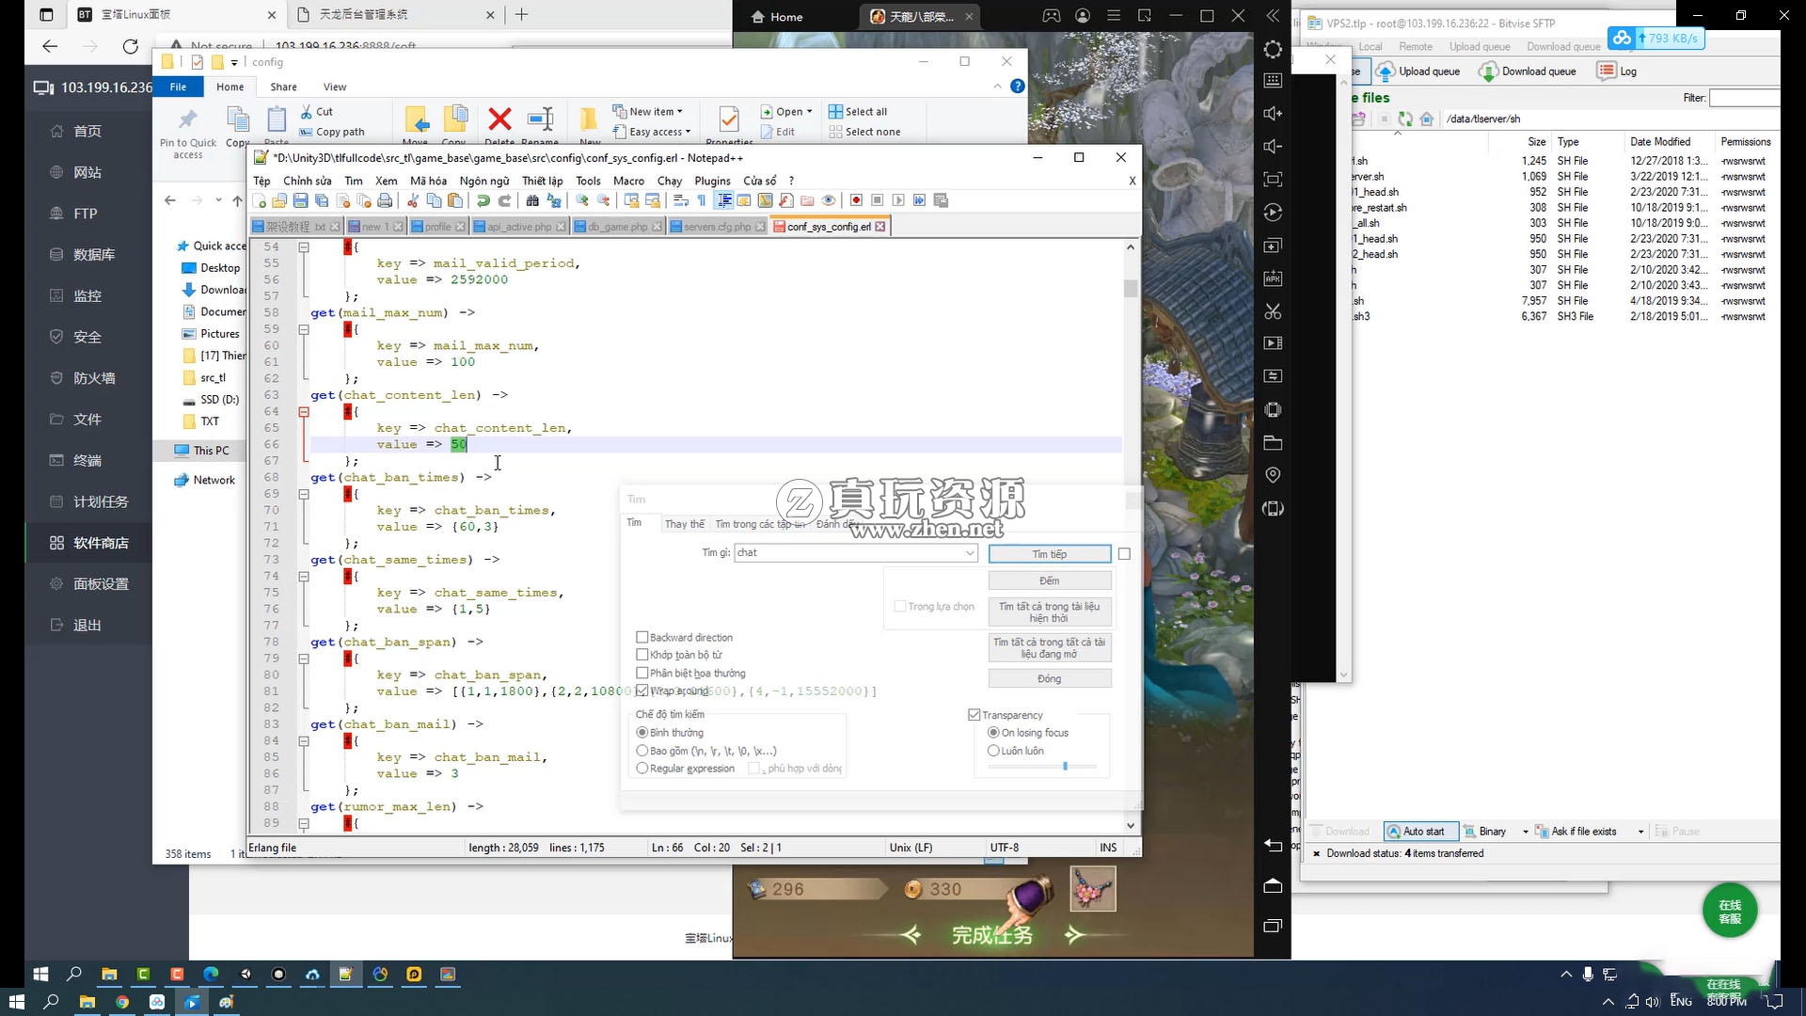Toggle Show All Characters pilcrow icon
The width and height of the screenshot is (1806, 1016).
(702, 200)
